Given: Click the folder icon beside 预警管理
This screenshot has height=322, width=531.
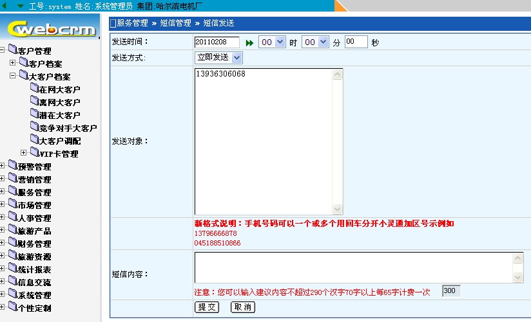Looking at the screenshot, I should pyautogui.click(x=13, y=166).
